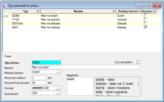Click the Nagłówki text area
The width and height of the screenshot is (164, 102).
[80, 86]
